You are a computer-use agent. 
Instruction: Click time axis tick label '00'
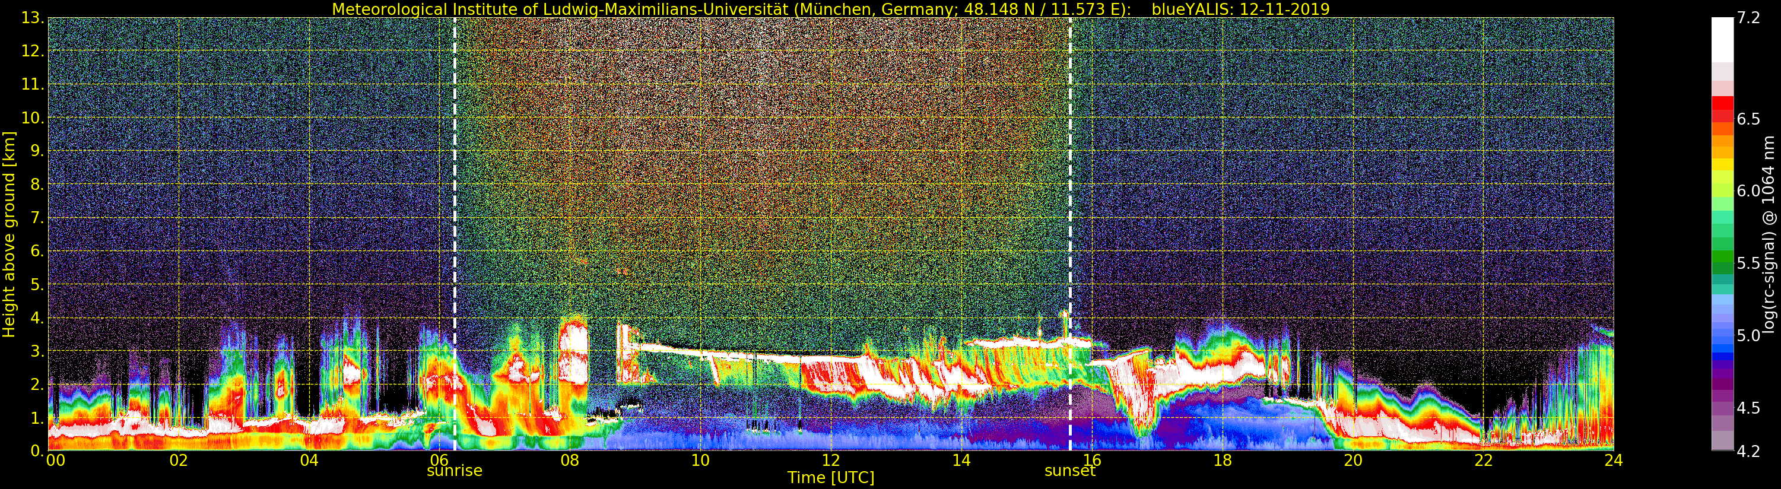(55, 460)
